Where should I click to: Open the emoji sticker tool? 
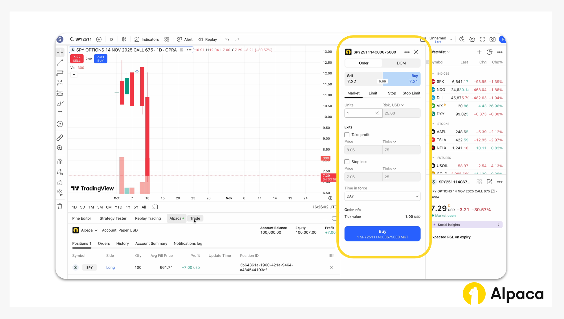[60, 124]
